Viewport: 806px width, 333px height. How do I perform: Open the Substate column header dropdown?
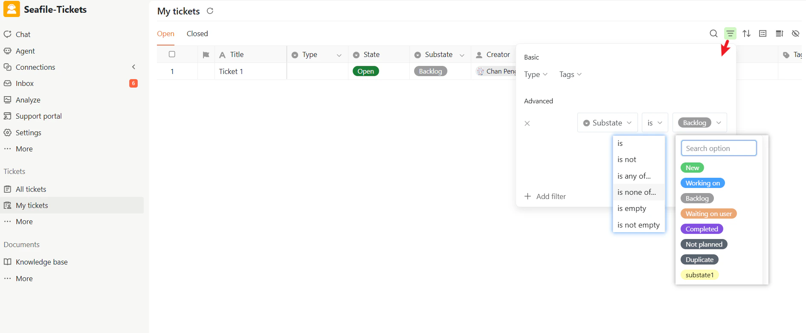462,55
